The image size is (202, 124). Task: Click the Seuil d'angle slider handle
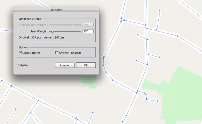coord(53,31)
